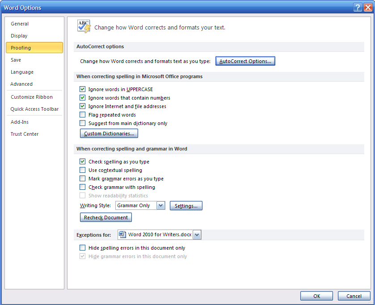Close the Word Options dialog
This screenshot has width=375, height=305.
tap(367, 8)
